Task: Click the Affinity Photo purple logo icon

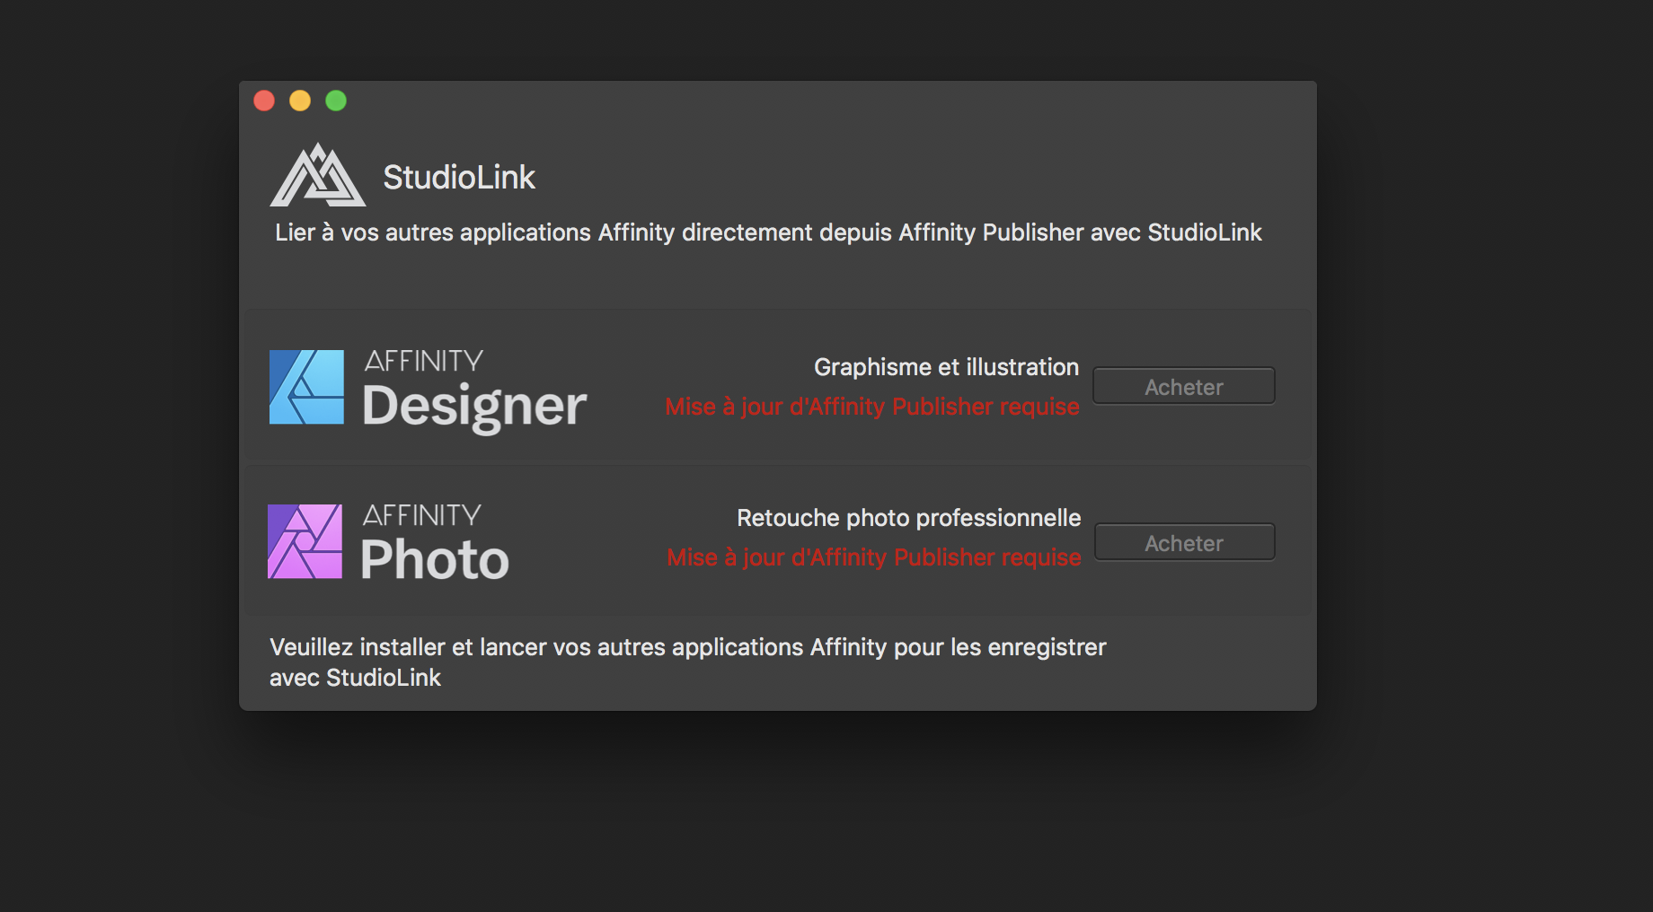Action: 305,541
